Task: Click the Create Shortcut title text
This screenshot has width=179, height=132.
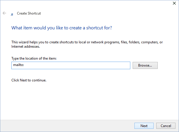Action: pyautogui.click(x=29, y=13)
